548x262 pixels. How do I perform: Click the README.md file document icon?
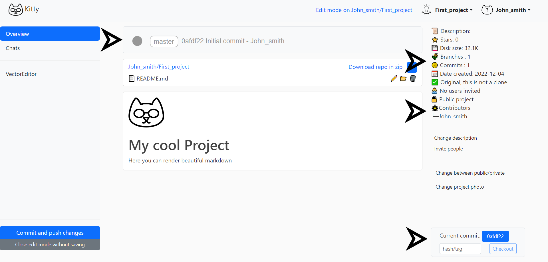(132, 79)
